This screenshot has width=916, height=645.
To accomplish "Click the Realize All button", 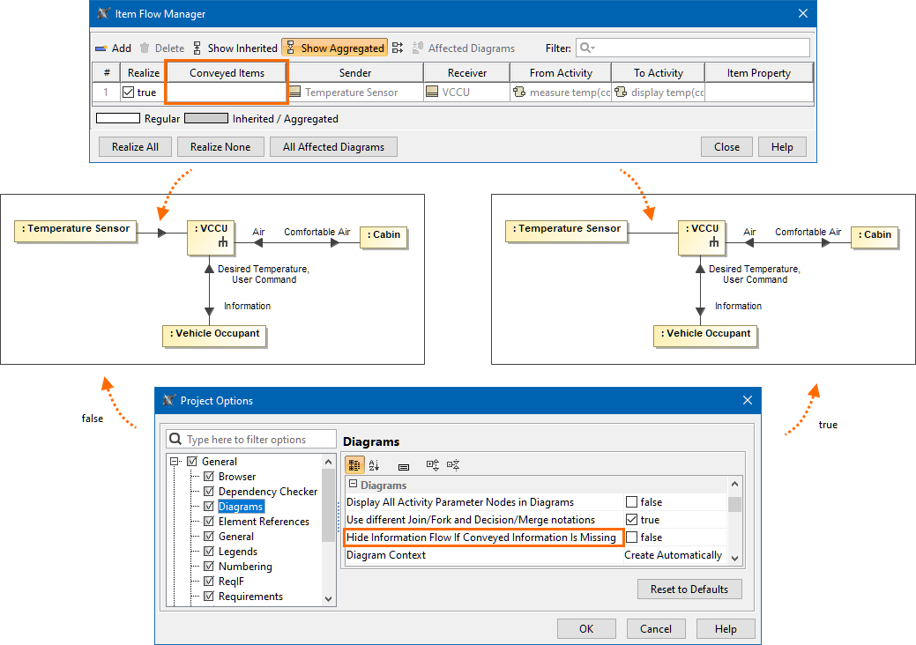I will (x=135, y=147).
